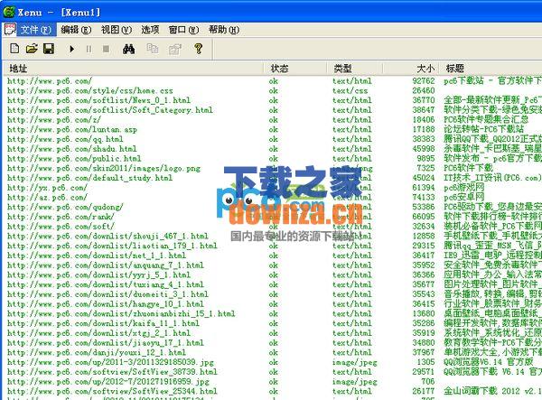Select the downlist/kaifa_11_1.html URL
The width and height of the screenshot is (542, 400).
[x=103, y=323]
